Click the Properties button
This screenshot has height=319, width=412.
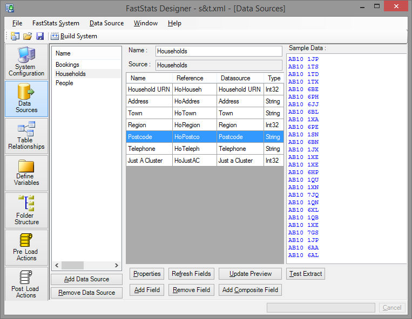point(147,274)
